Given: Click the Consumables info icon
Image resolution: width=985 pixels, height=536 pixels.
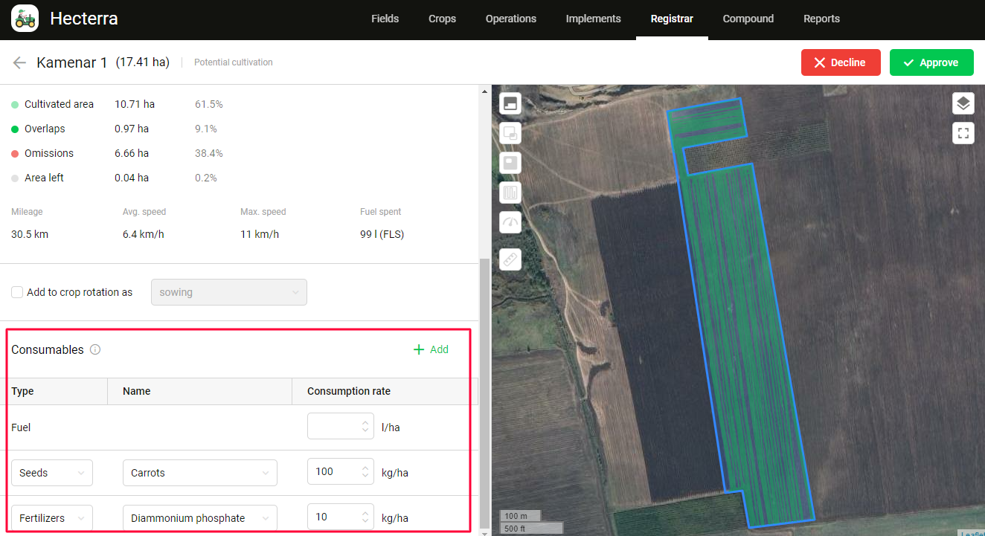Looking at the screenshot, I should point(95,349).
